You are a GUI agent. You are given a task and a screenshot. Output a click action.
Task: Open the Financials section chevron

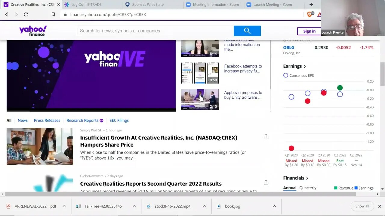pyautogui.click(x=307, y=178)
